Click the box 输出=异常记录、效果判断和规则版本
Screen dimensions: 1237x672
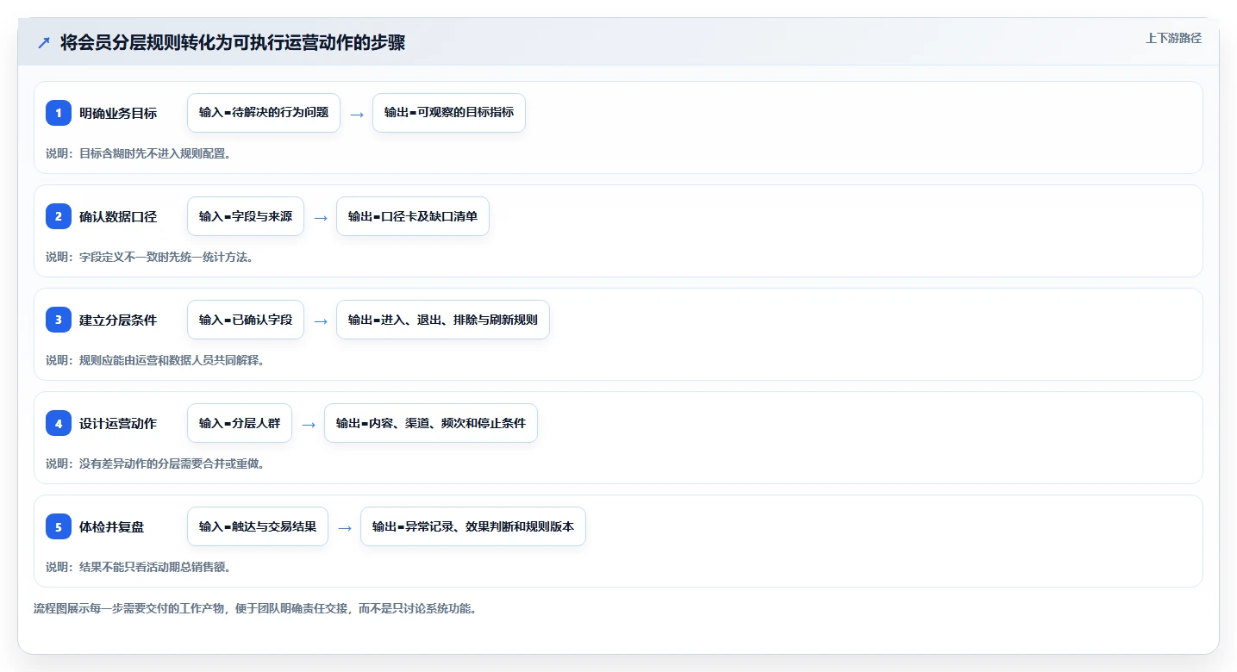pos(473,526)
